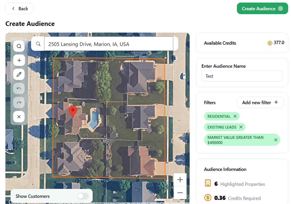The height and width of the screenshot is (204, 291).
Task: Click the Audience Name text field
Action: pyautogui.click(x=242, y=76)
